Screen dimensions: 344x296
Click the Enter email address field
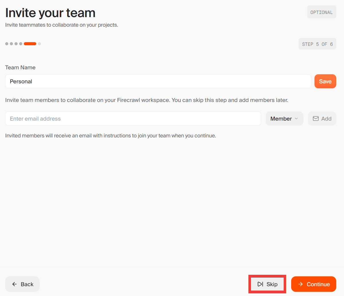pyautogui.click(x=133, y=119)
